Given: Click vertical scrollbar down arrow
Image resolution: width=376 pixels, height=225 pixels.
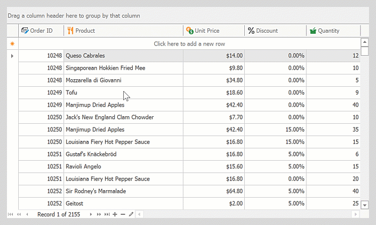Looking at the screenshot, I should (x=365, y=205).
